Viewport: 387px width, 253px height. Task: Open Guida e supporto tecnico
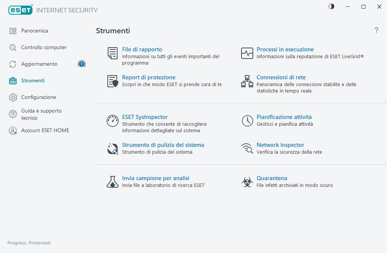click(41, 114)
